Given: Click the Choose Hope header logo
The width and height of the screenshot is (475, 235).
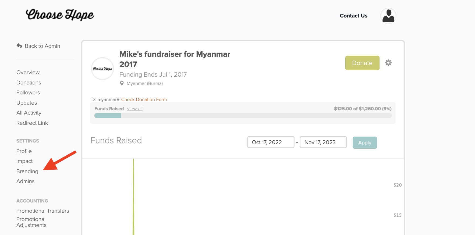Looking at the screenshot, I should [60, 15].
